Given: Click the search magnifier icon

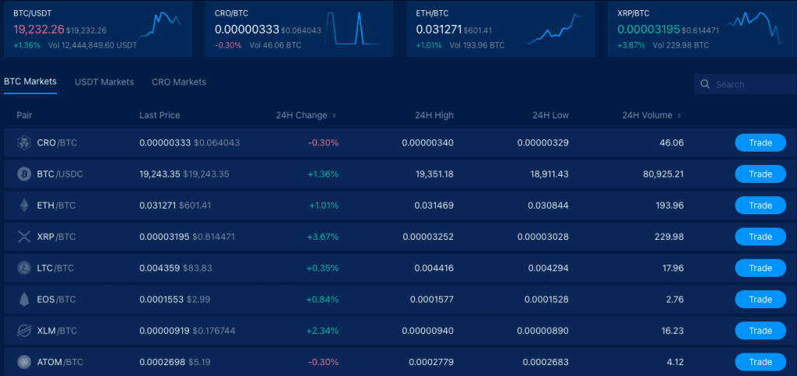Looking at the screenshot, I should click(705, 84).
